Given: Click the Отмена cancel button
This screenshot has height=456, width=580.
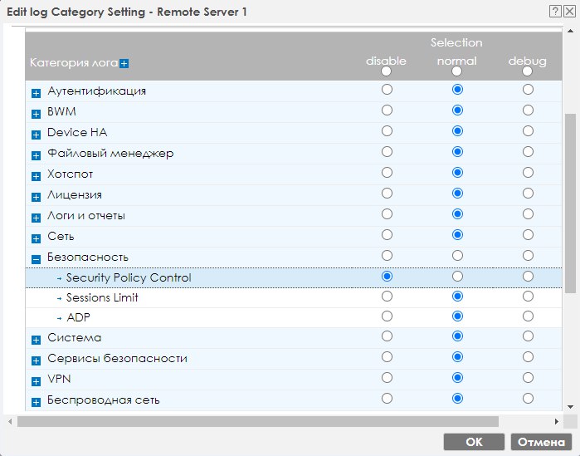Looking at the screenshot, I should [x=542, y=442].
